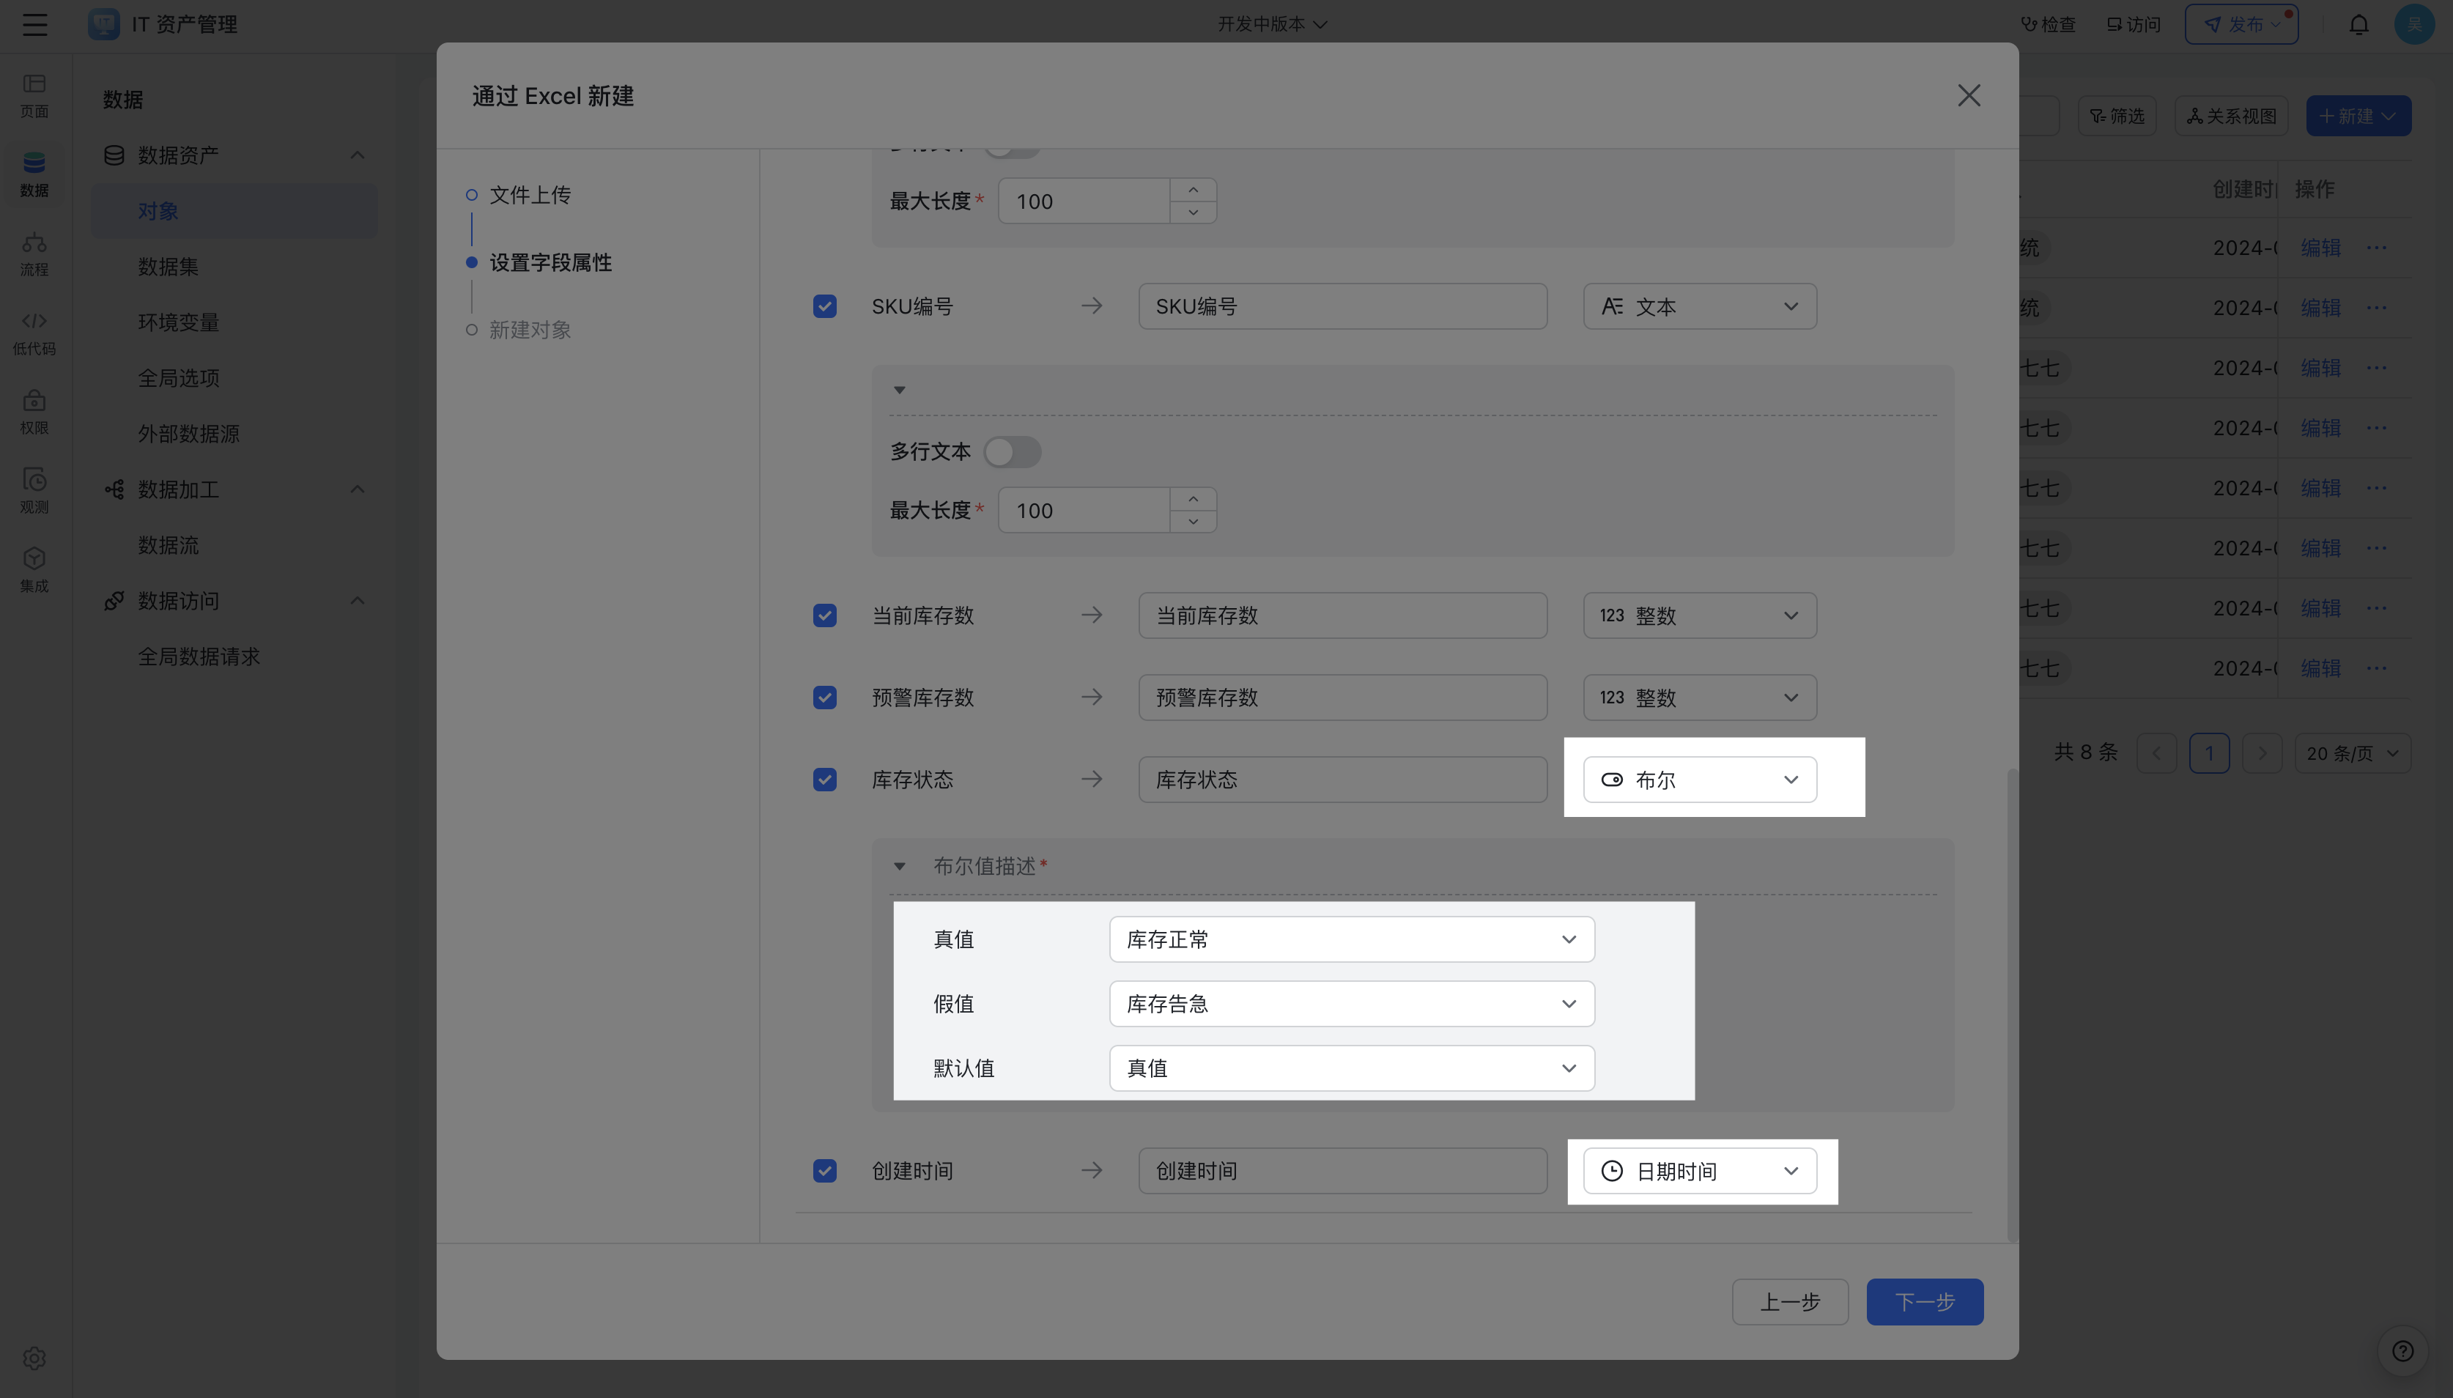2453x1398 pixels.
Task: Select 外部数据源 in data menu
Action: tap(234, 433)
